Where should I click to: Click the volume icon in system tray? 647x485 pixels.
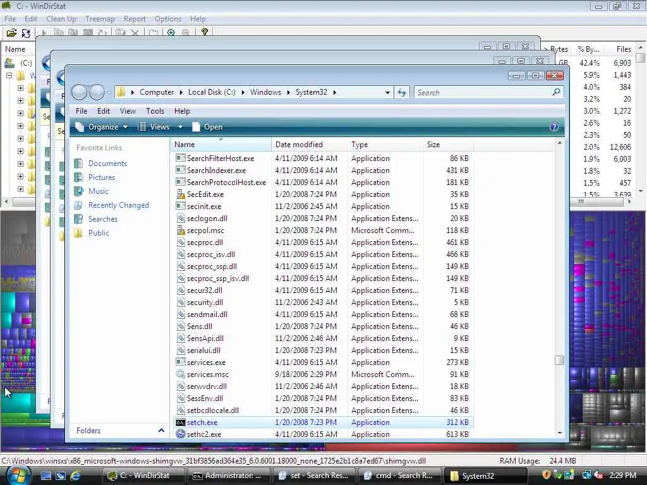(599, 475)
